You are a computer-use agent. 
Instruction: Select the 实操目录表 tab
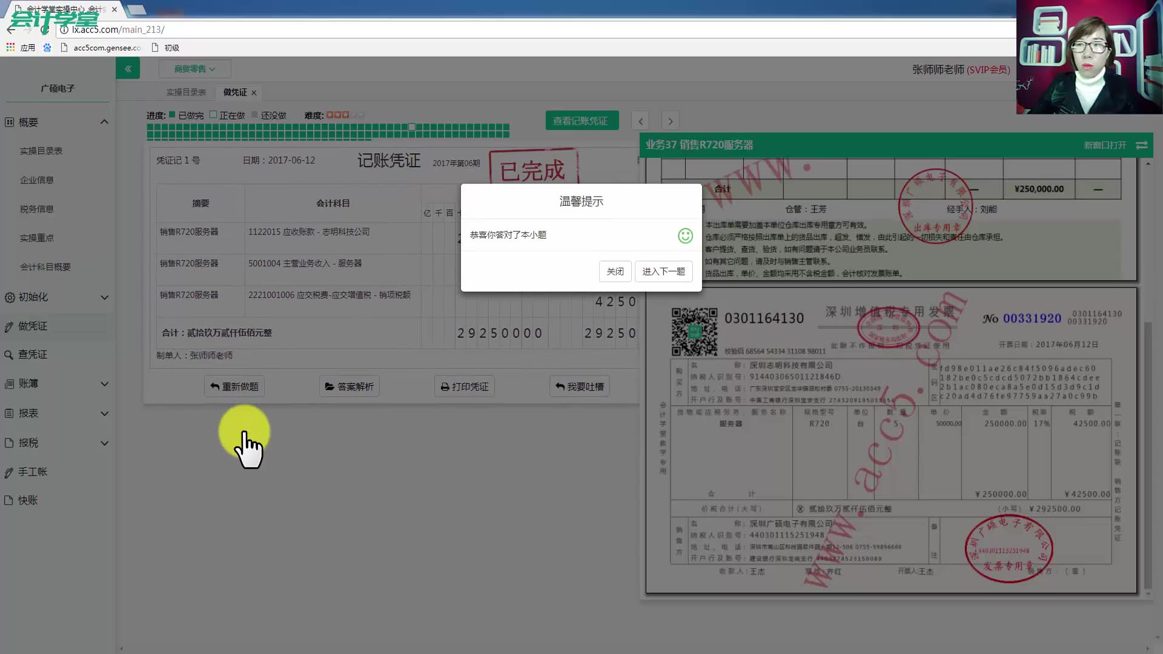pyautogui.click(x=186, y=92)
